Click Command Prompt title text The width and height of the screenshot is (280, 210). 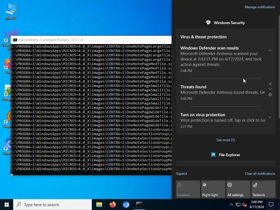coord(51,40)
